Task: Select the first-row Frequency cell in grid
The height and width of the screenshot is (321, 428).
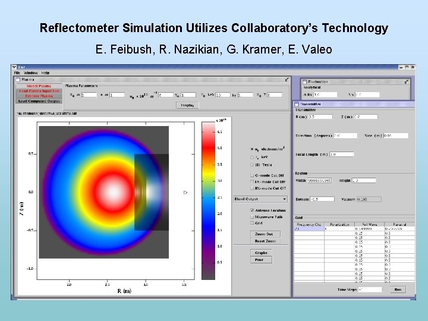Action: click(x=309, y=229)
